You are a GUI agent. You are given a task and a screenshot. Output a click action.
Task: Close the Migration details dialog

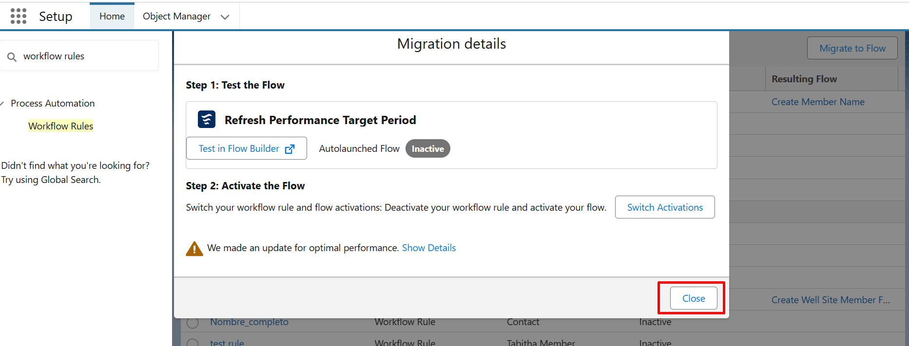694,298
